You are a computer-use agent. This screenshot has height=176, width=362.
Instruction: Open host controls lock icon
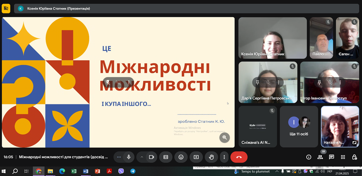tap(354, 157)
